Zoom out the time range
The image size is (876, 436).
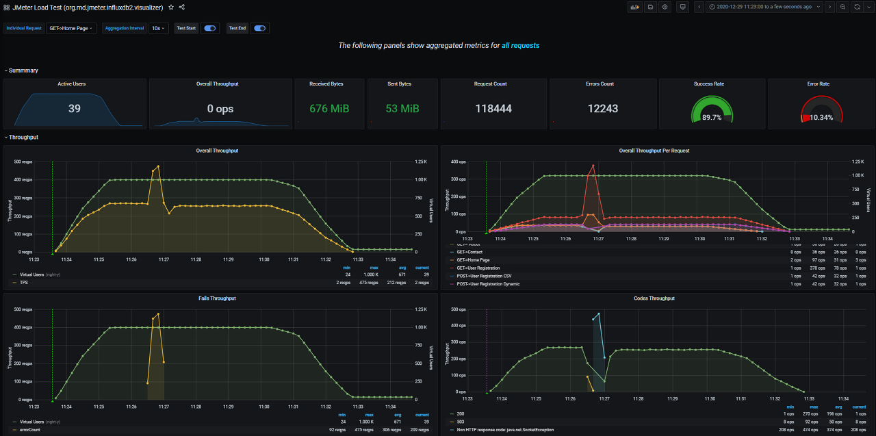coord(842,7)
